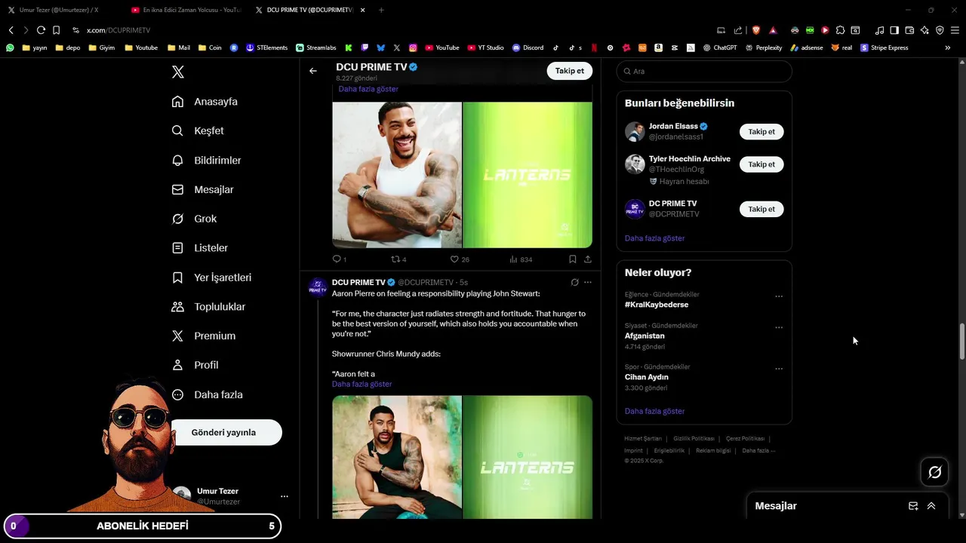Open the STElements bookmark
The height and width of the screenshot is (543, 966).
click(x=266, y=48)
